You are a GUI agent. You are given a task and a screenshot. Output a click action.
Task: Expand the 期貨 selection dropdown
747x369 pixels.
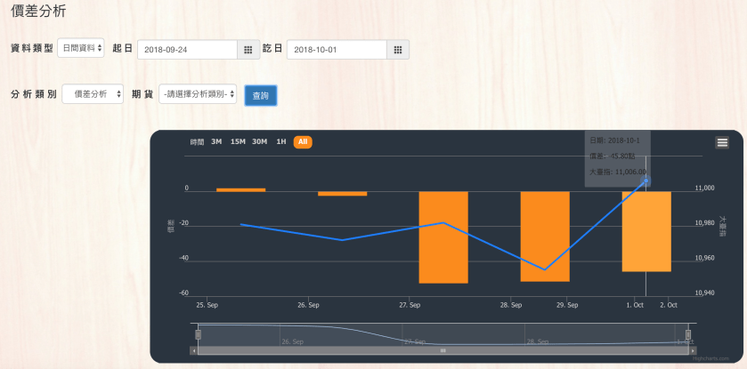(x=197, y=94)
